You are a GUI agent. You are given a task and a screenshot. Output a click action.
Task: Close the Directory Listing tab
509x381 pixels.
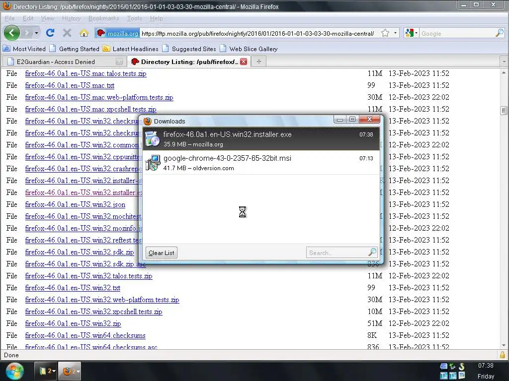point(244,62)
